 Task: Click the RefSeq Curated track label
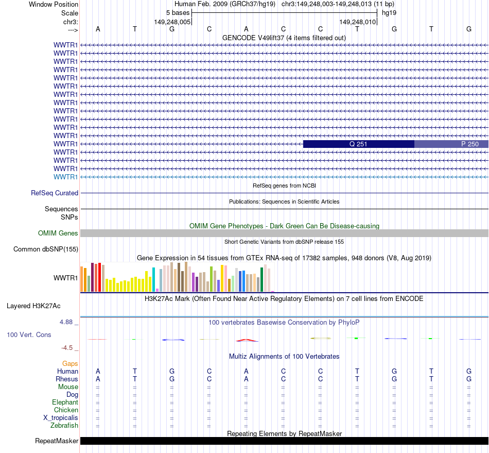tap(55, 193)
